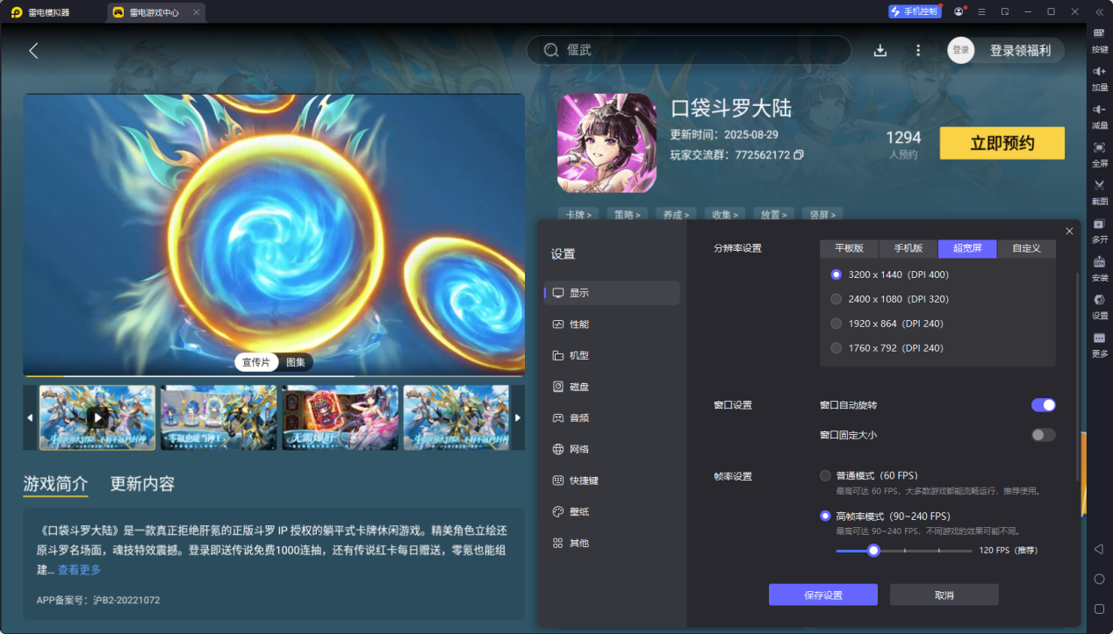Enter 全屏 fullscreen mode from sidebar
The height and width of the screenshot is (634, 1113).
coord(1099,154)
